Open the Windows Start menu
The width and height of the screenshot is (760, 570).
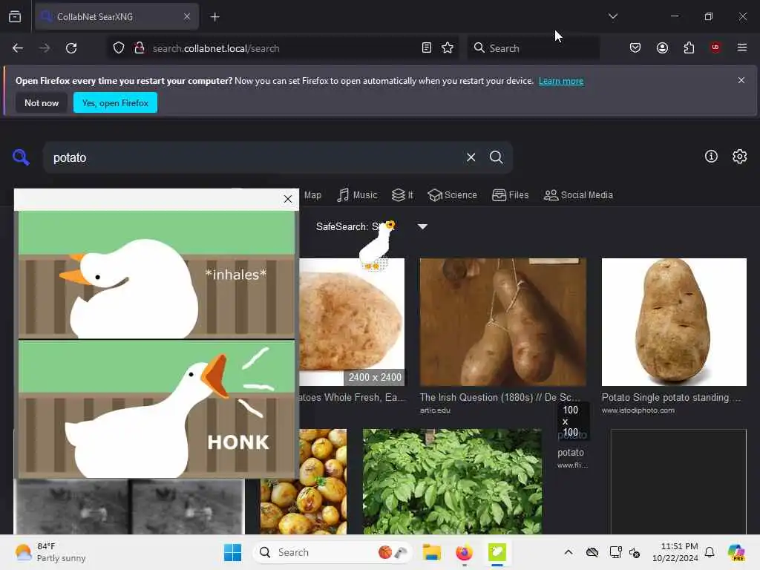coord(232,552)
